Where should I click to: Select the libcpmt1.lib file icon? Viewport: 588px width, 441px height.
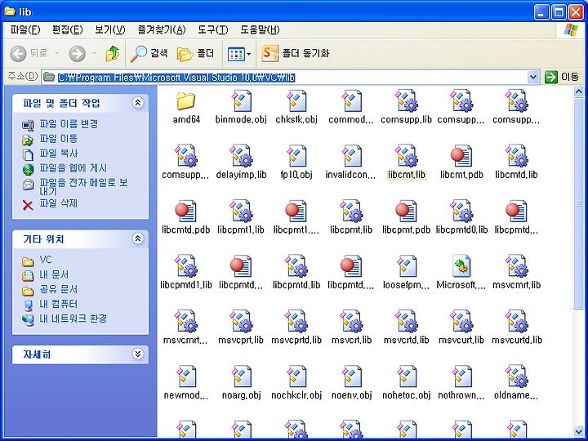[241, 212]
